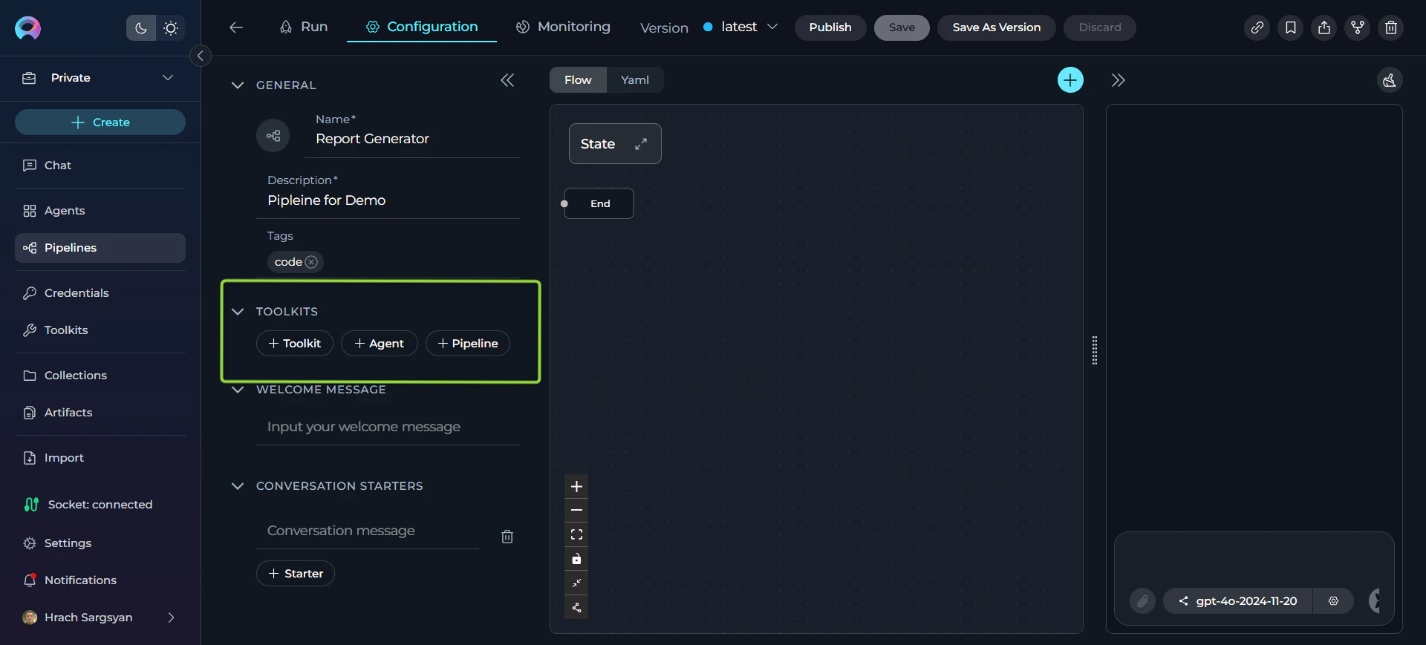Click the export share icon
This screenshot has height=645, width=1426.
click(x=1324, y=27)
